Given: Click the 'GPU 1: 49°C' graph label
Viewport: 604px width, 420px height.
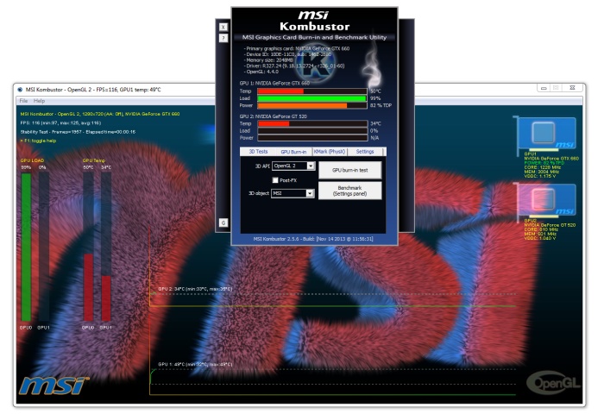Looking at the screenshot, I should click(x=195, y=364).
